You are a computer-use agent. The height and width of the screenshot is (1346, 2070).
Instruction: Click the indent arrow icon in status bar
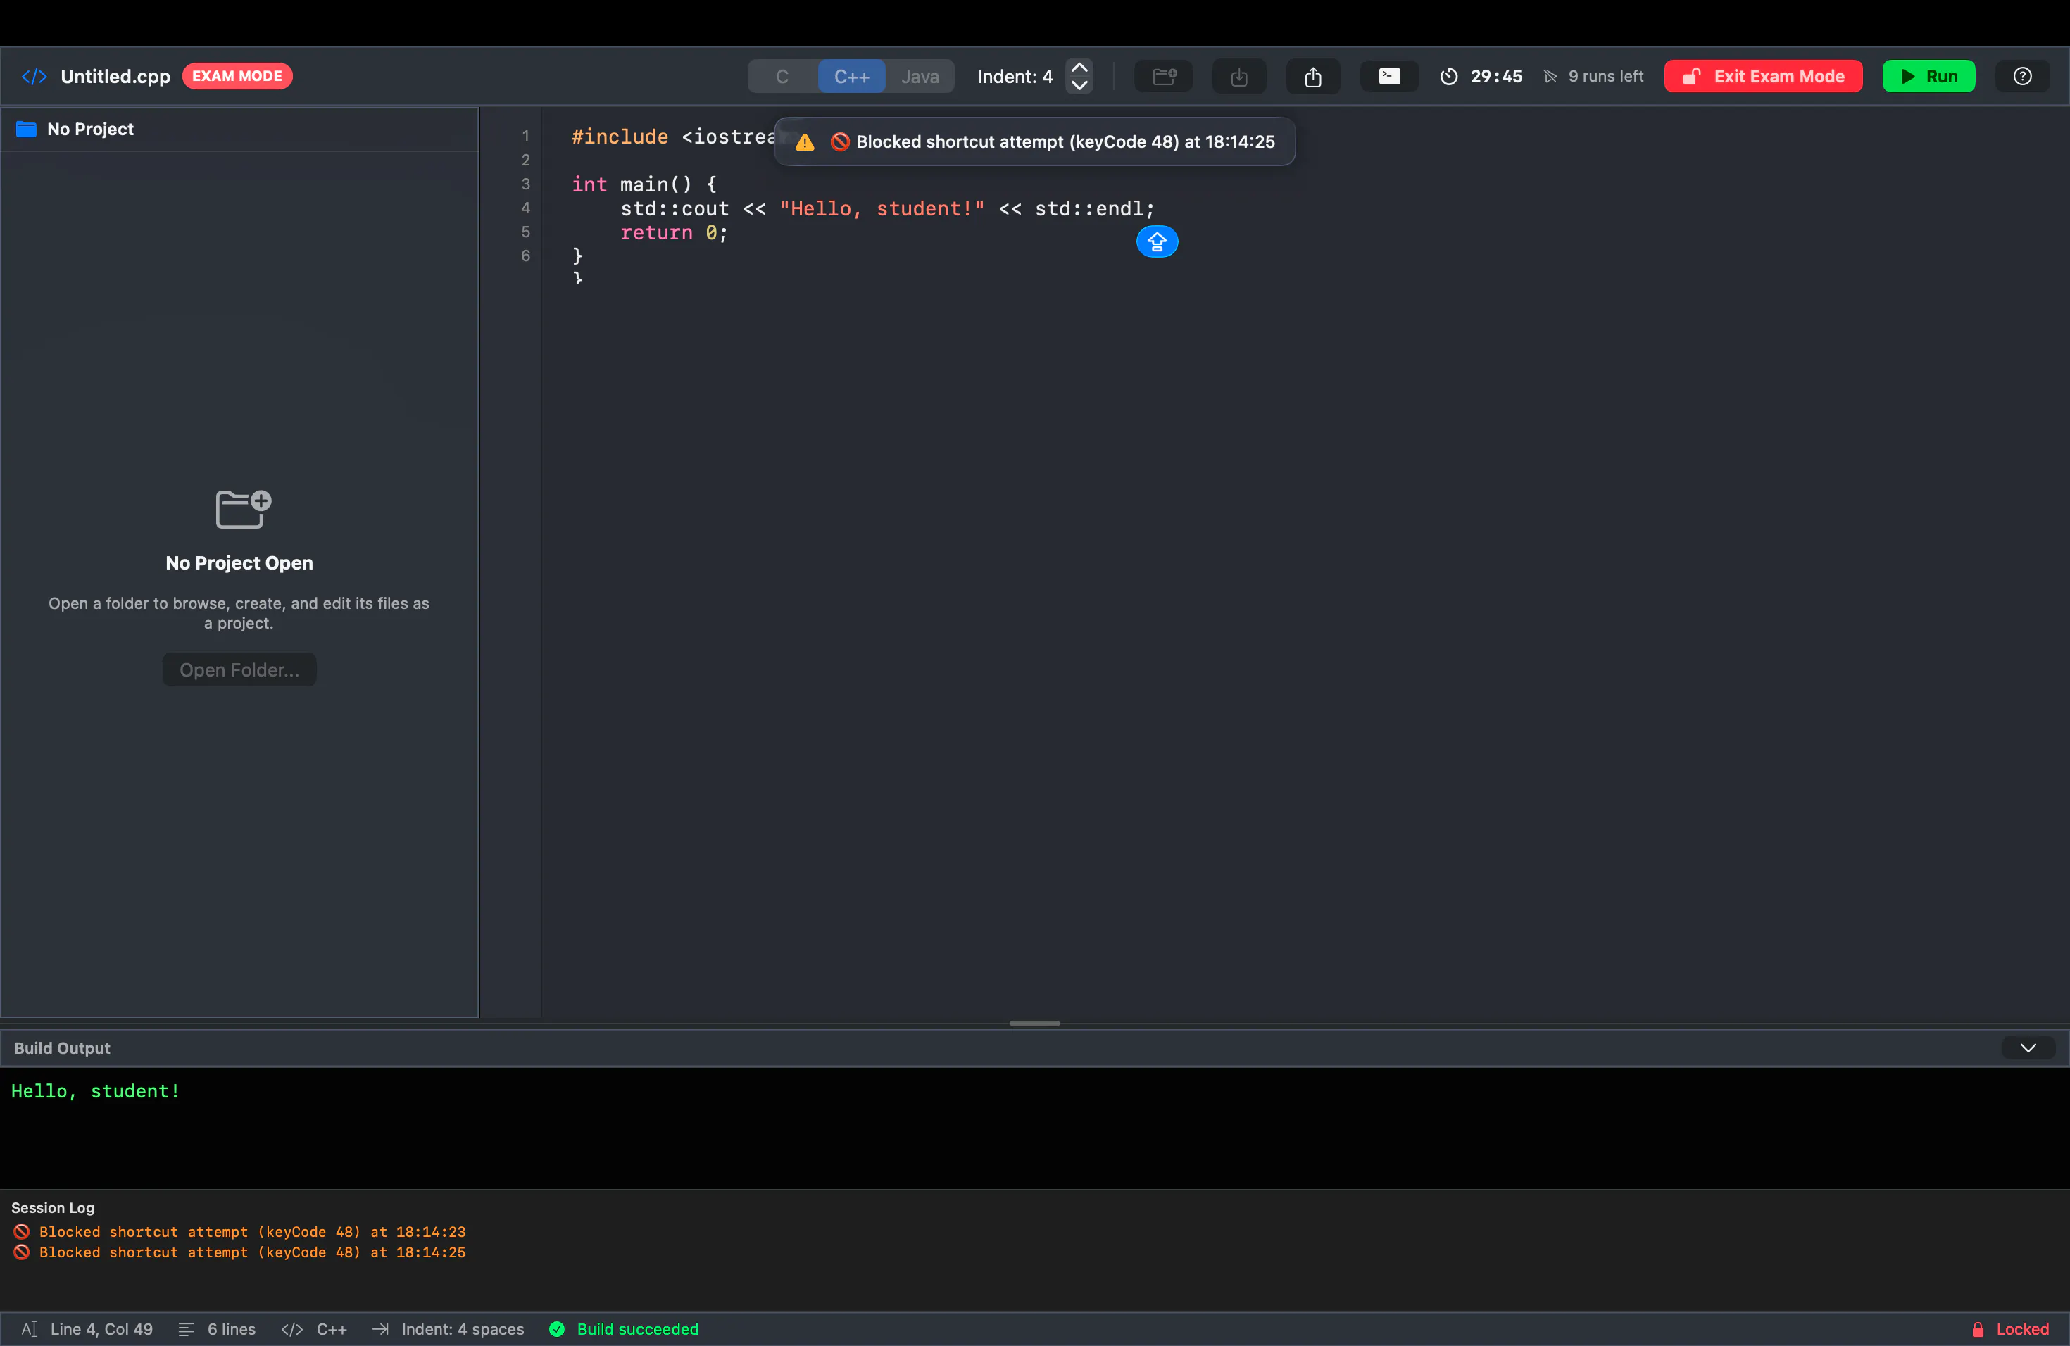[x=380, y=1328]
